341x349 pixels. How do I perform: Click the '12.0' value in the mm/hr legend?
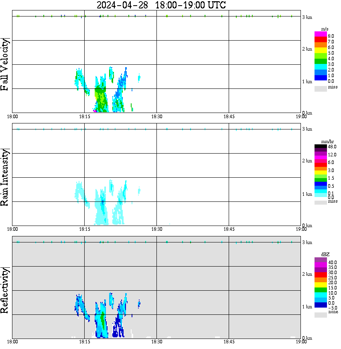pyautogui.click(x=332, y=154)
